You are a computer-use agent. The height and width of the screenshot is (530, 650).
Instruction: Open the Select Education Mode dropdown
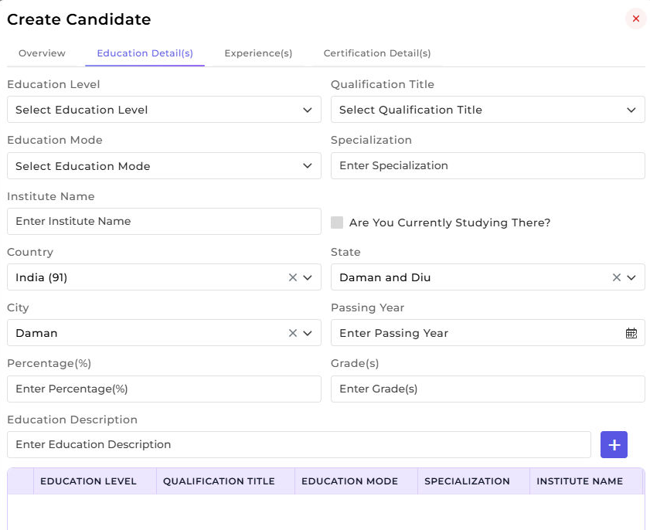coord(164,166)
